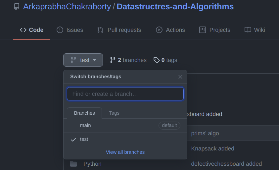Open the Projects tab
279x170 pixels.
pyautogui.click(x=215, y=30)
